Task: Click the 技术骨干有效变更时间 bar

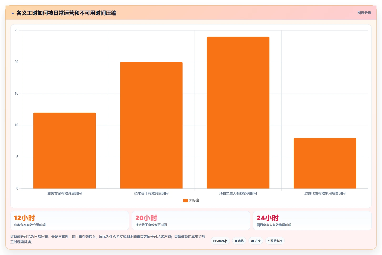Action: click(x=151, y=125)
